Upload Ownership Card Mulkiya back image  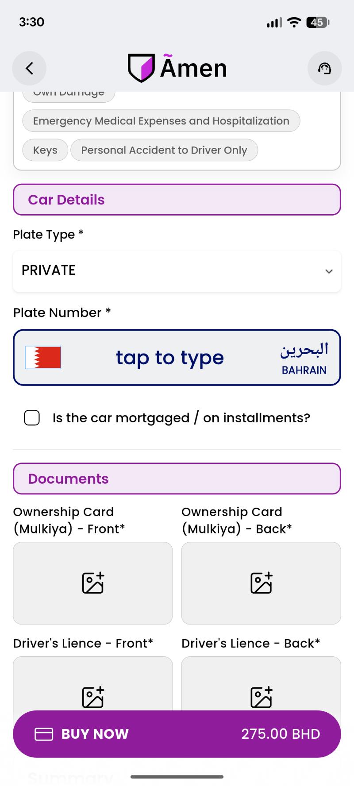click(261, 583)
